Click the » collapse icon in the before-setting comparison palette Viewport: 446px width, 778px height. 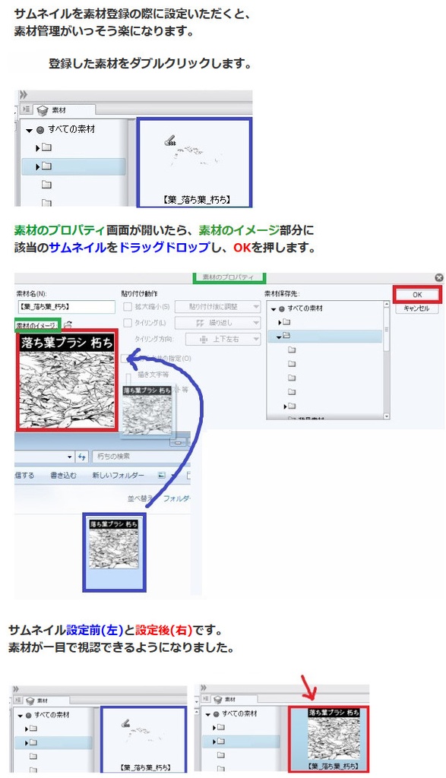coord(16,689)
